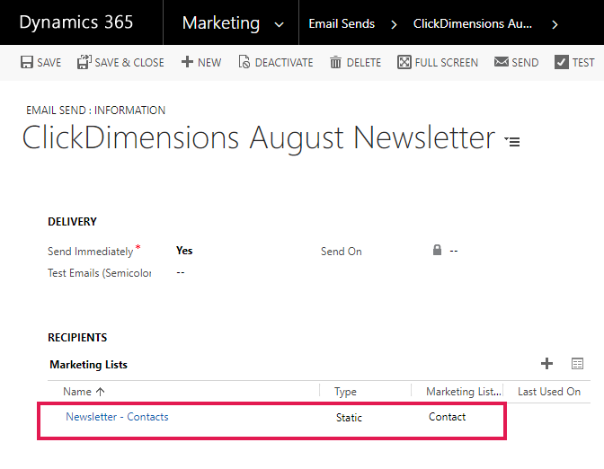Click the Last Used On column header
The height and width of the screenshot is (469, 604).
pos(549,392)
